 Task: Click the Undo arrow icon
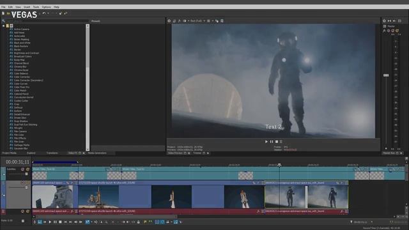[x=44, y=13]
